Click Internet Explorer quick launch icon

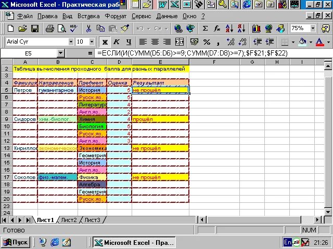tap(55, 242)
